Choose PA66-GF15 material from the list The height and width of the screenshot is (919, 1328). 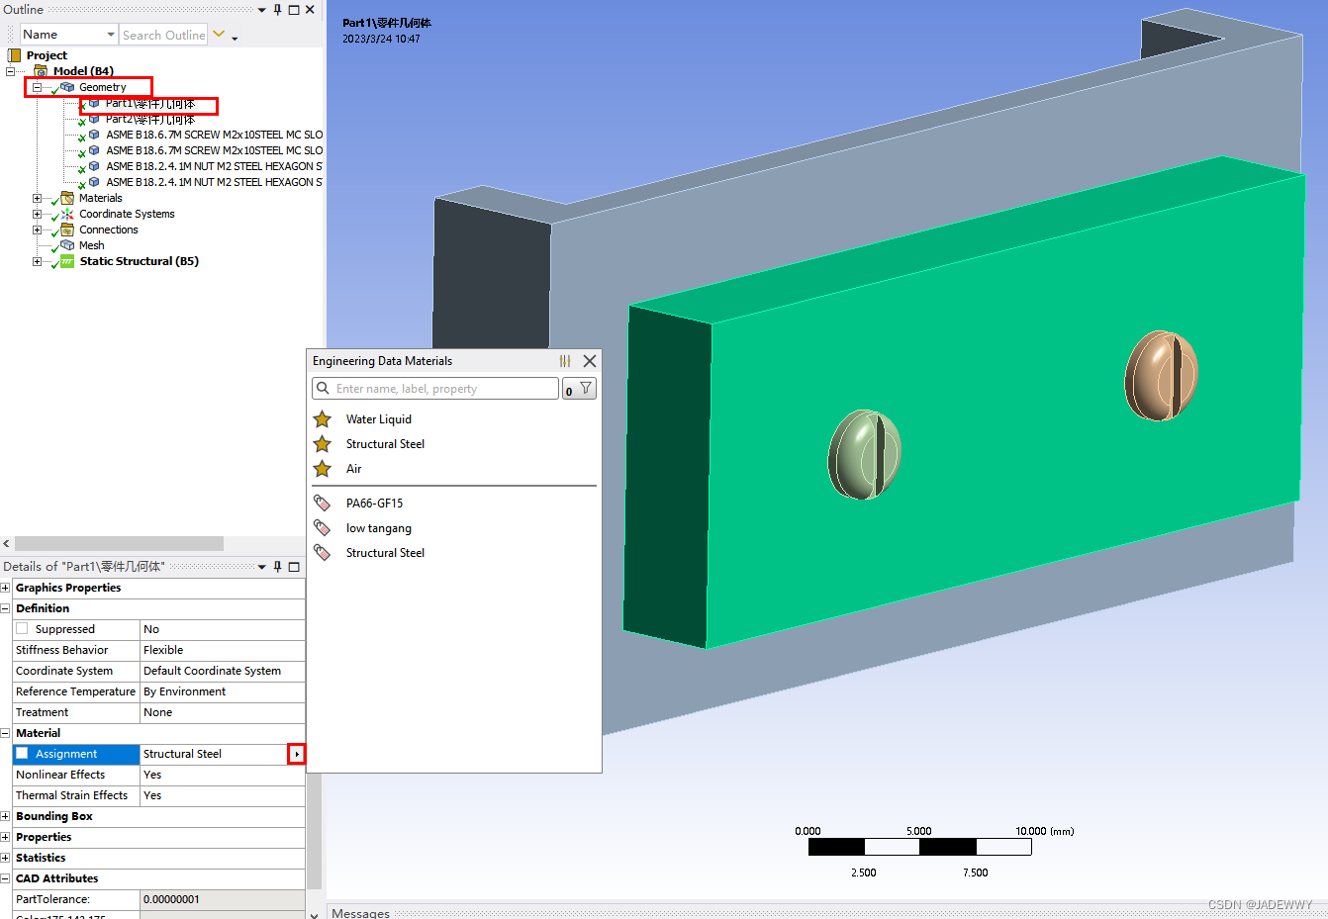coord(373,503)
